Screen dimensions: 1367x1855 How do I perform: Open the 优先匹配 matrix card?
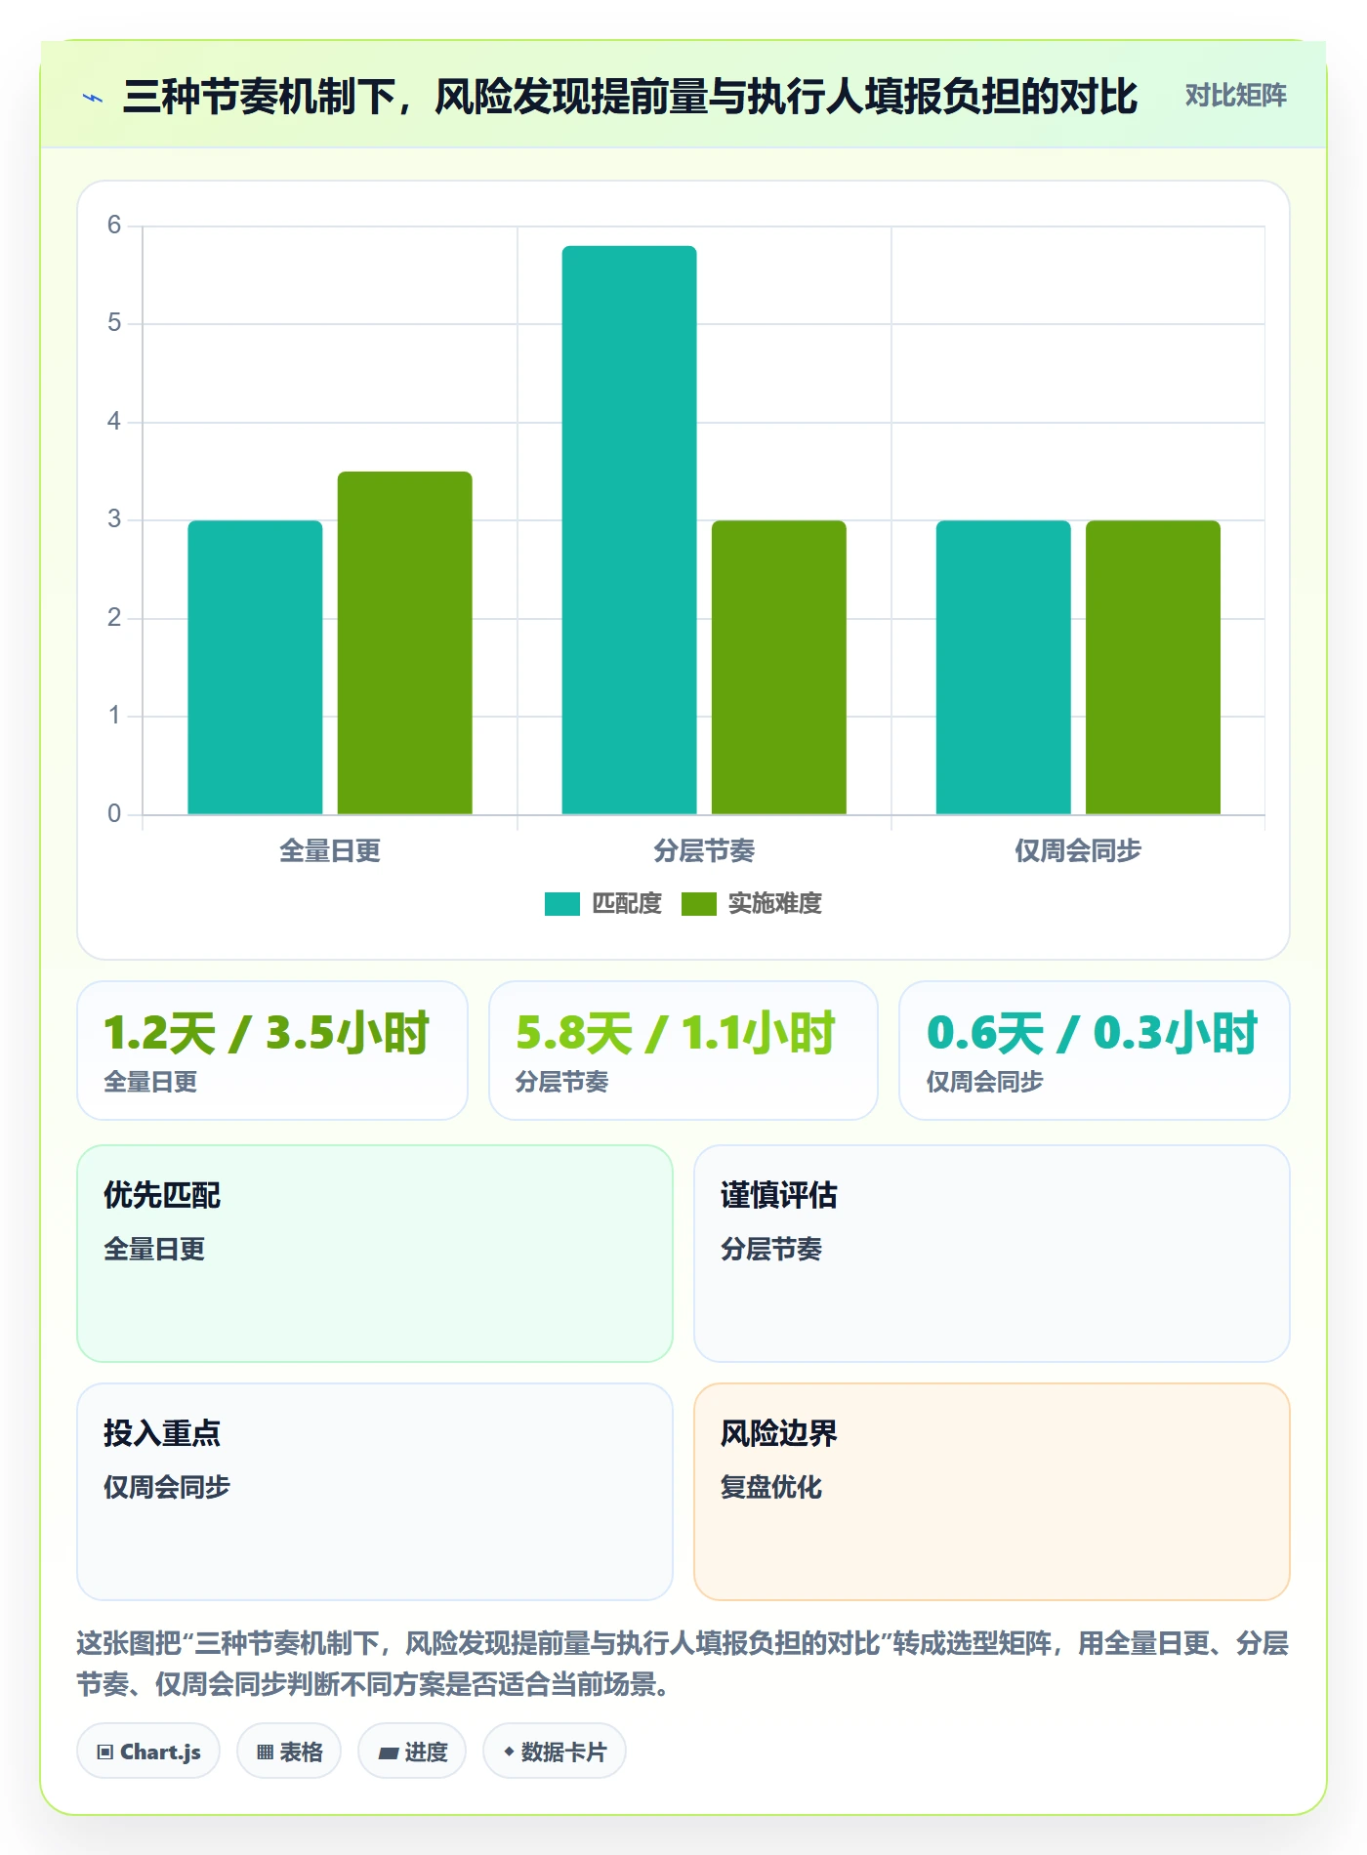[x=375, y=1254]
